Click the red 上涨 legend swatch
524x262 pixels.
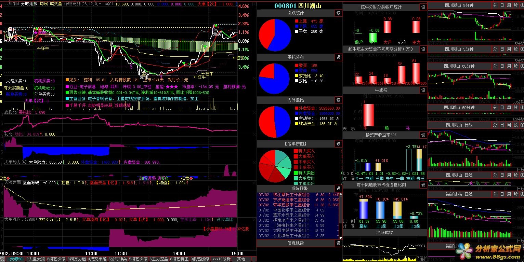(296, 21)
